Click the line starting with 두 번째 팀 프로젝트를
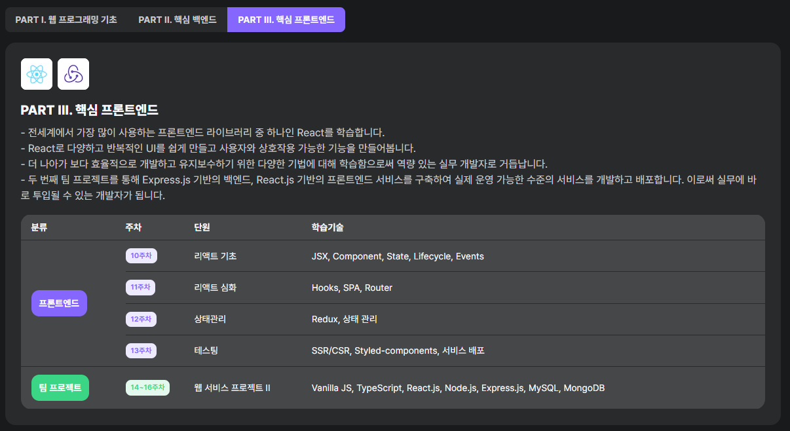Image resolution: width=790 pixels, height=431 pixels. [x=388, y=187]
